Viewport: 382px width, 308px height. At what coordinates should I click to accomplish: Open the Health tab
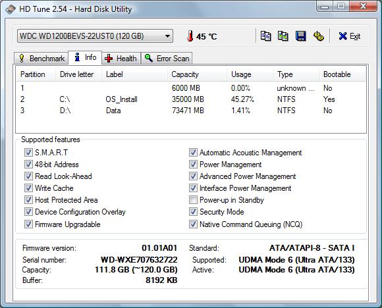pyautogui.click(x=121, y=59)
